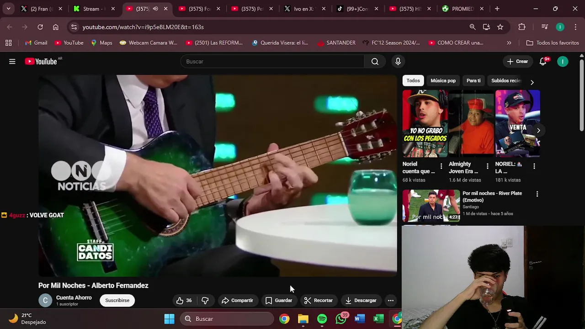Select the Subidos recientemente filter chip
This screenshot has height=329, width=585.
(506, 80)
